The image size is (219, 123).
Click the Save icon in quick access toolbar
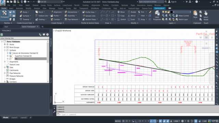point(15,2)
